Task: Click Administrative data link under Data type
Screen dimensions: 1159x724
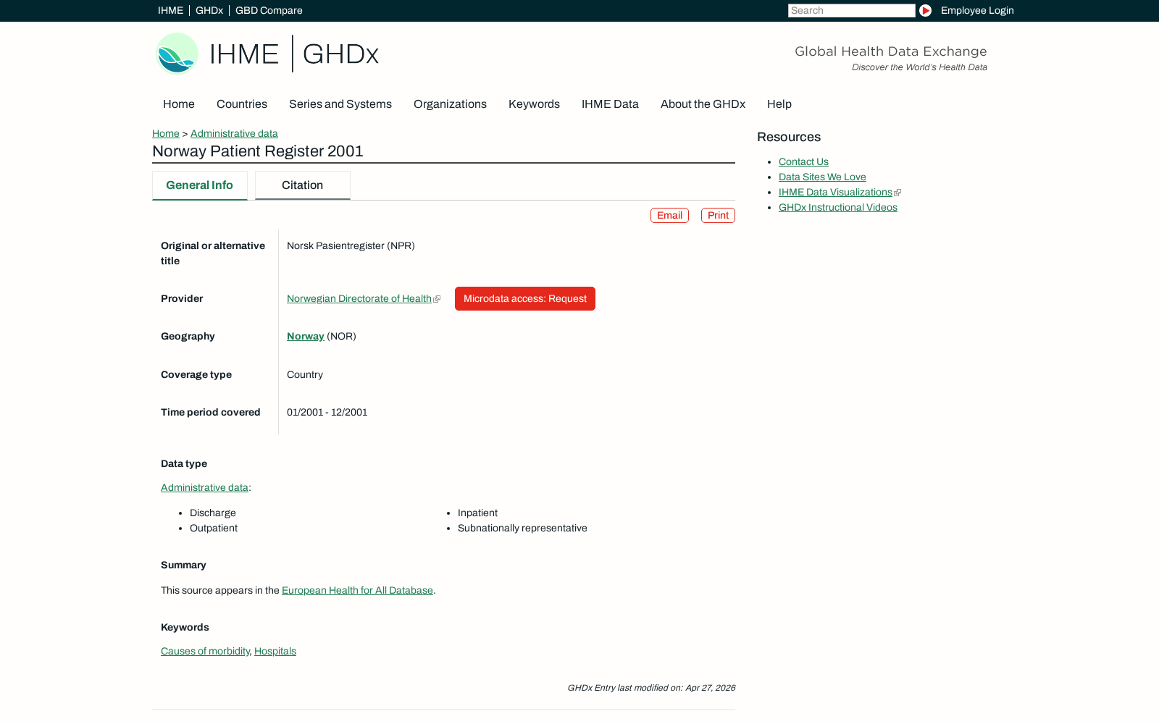Action: click(x=204, y=488)
